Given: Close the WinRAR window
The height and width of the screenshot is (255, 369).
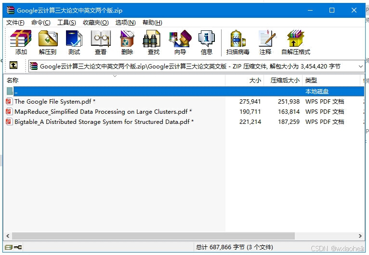Looking at the screenshot, I should pyautogui.click(x=354, y=10).
